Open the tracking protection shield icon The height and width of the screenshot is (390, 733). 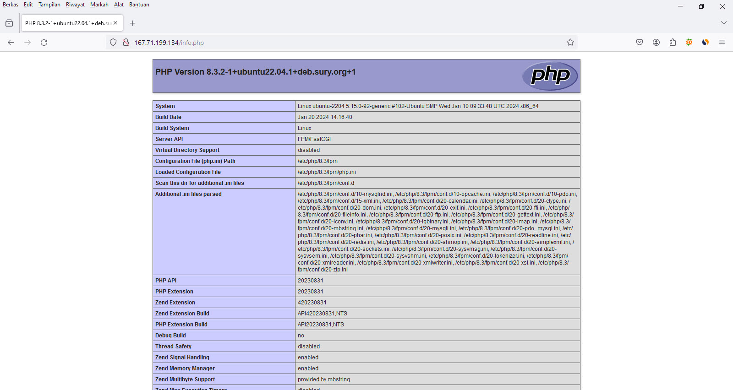pyautogui.click(x=113, y=43)
